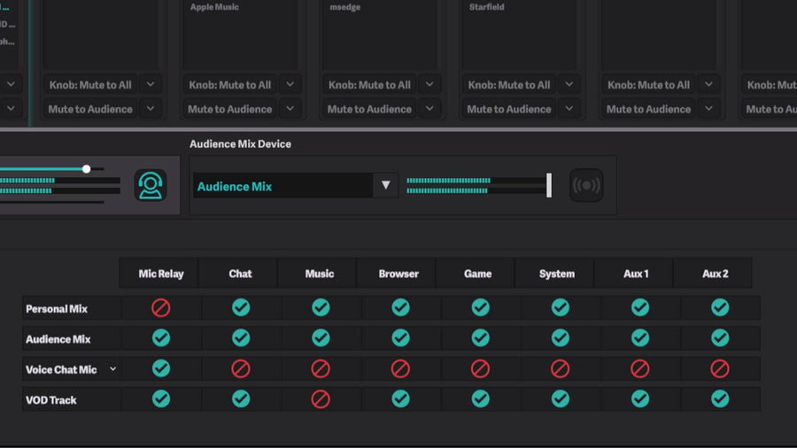Screen dimensions: 797x448
Task: Toggle Aux 1 in VOD Track row
Action: coord(640,399)
